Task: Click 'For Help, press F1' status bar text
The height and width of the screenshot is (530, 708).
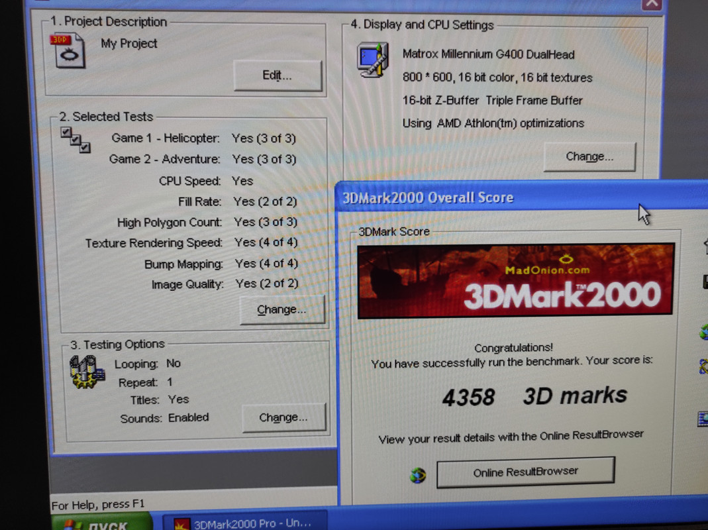Action: (x=97, y=504)
